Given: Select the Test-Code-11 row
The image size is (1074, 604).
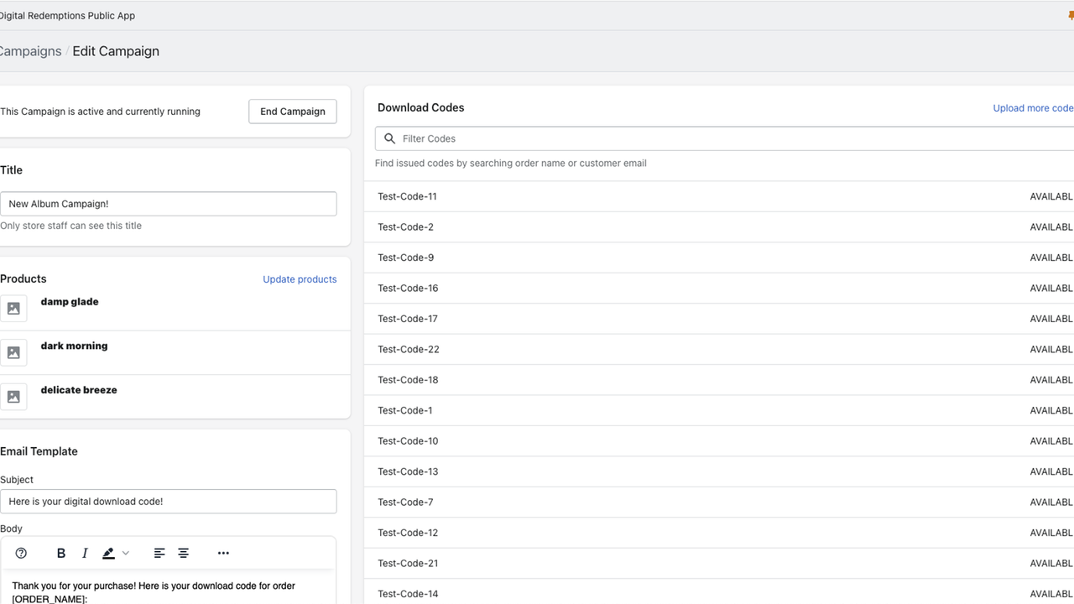Looking at the screenshot, I should [x=719, y=196].
